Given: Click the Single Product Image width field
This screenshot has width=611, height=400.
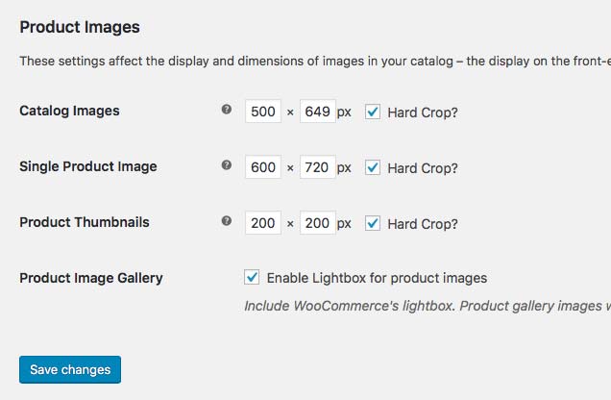Looking at the screenshot, I should tap(262, 167).
